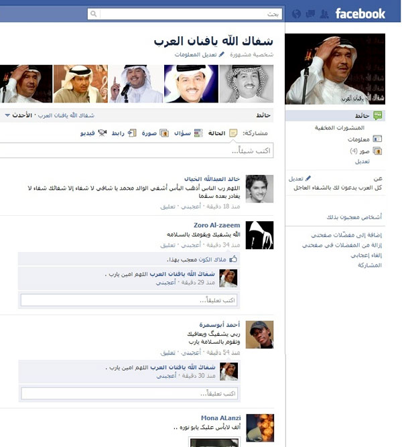Open the notifications globe icon
402x447 pixels.
(x=297, y=14)
